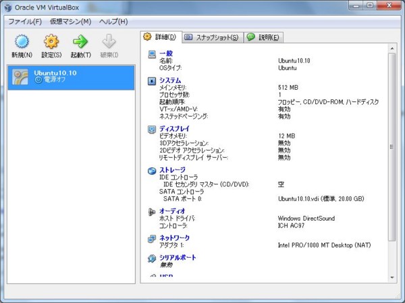Click the ICH AC97 controller value

pyautogui.click(x=291, y=226)
